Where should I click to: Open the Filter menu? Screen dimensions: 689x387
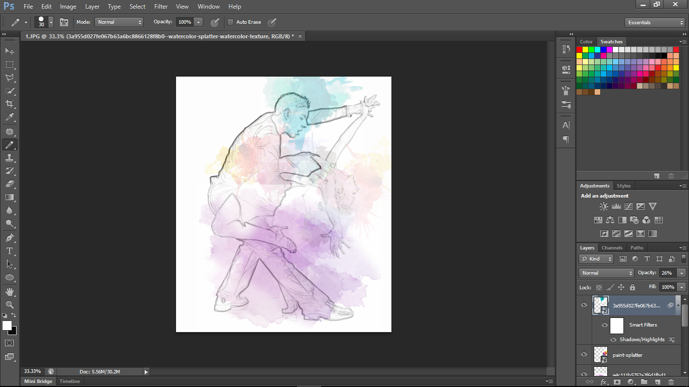[x=161, y=7]
